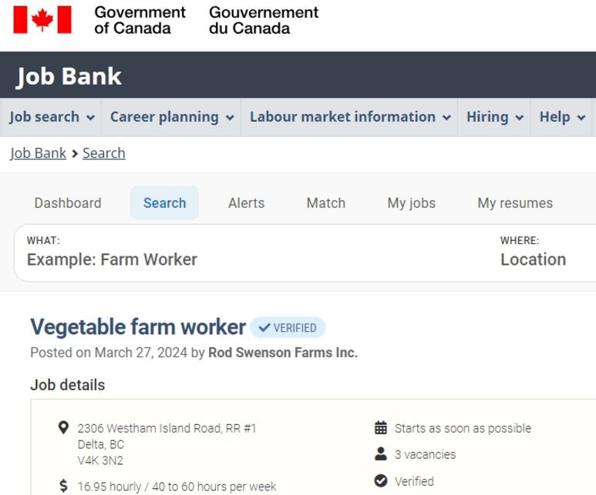Click the VERIFIED badge beside job title
The width and height of the screenshot is (596, 495).
[x=288, y=328]
